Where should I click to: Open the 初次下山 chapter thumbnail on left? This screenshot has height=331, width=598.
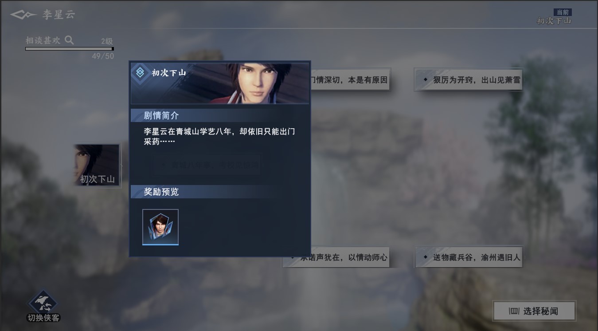[97, 165]
